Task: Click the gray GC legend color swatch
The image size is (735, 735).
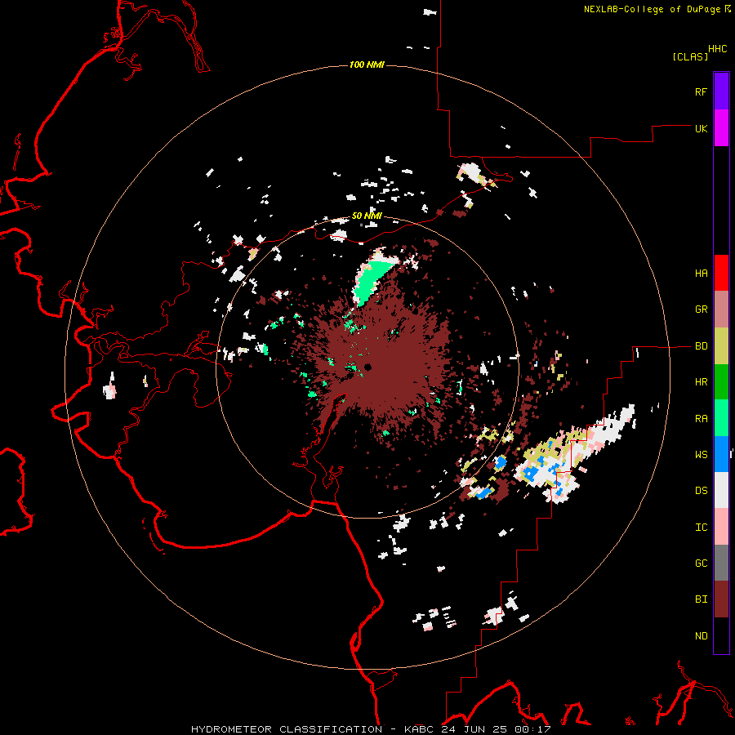Action: [x=721, y=563]
